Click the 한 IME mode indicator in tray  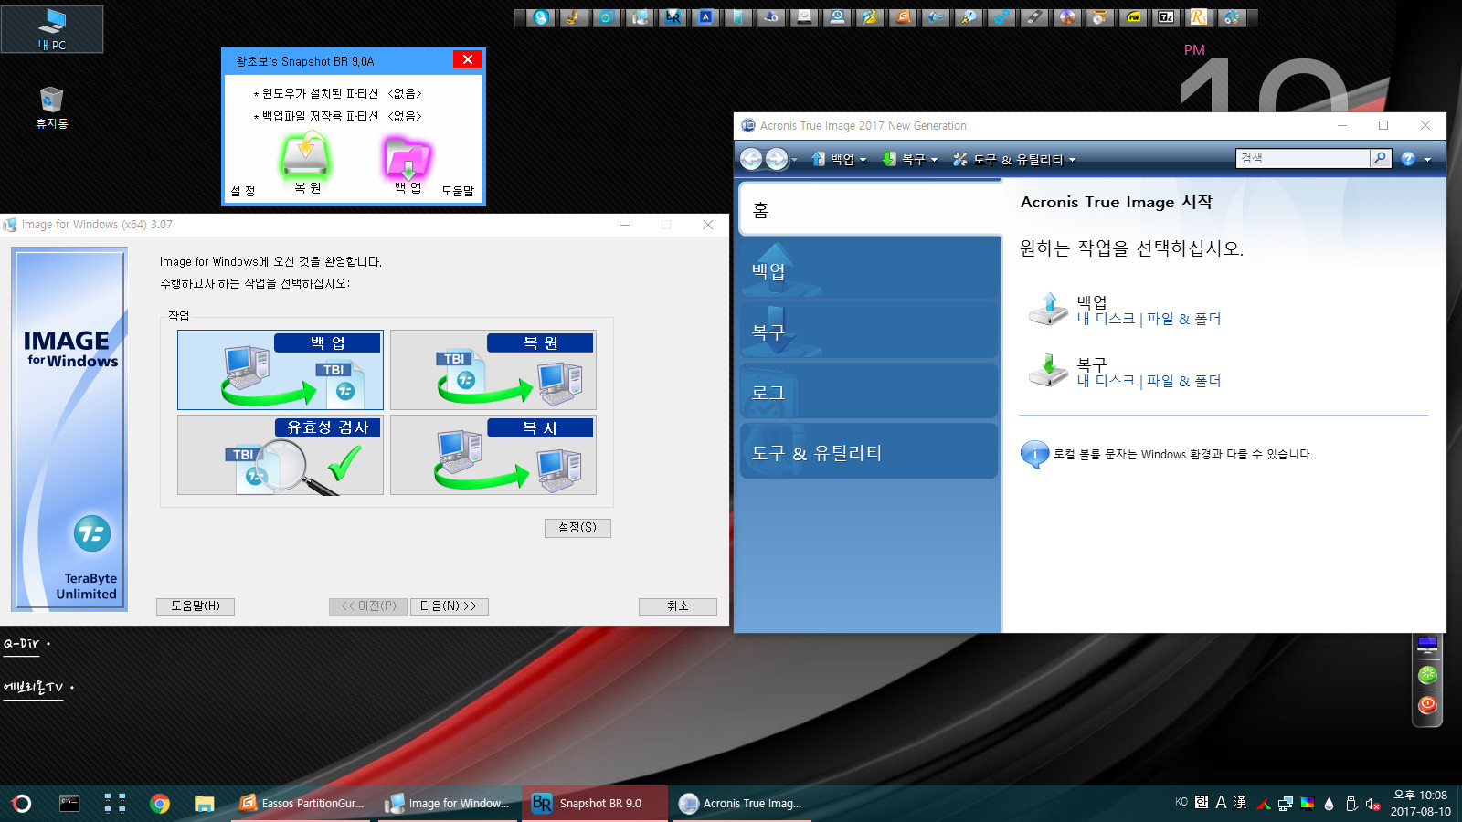1202,803
